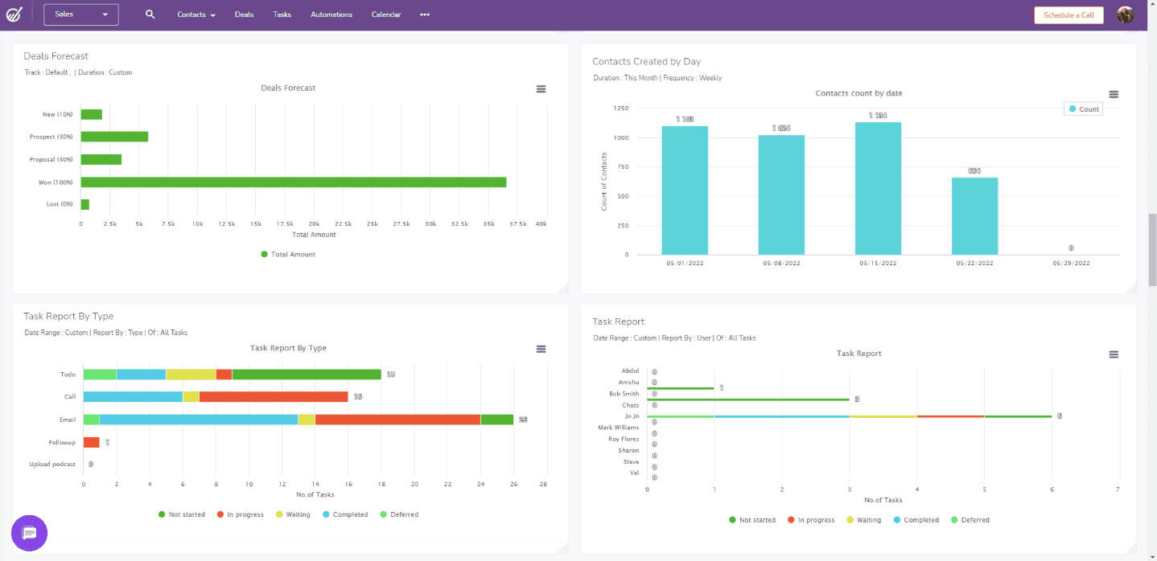Toggle the Count legend in contacts chart
The height and width of the screenshot is (561, 1157).
point(1083,109)
